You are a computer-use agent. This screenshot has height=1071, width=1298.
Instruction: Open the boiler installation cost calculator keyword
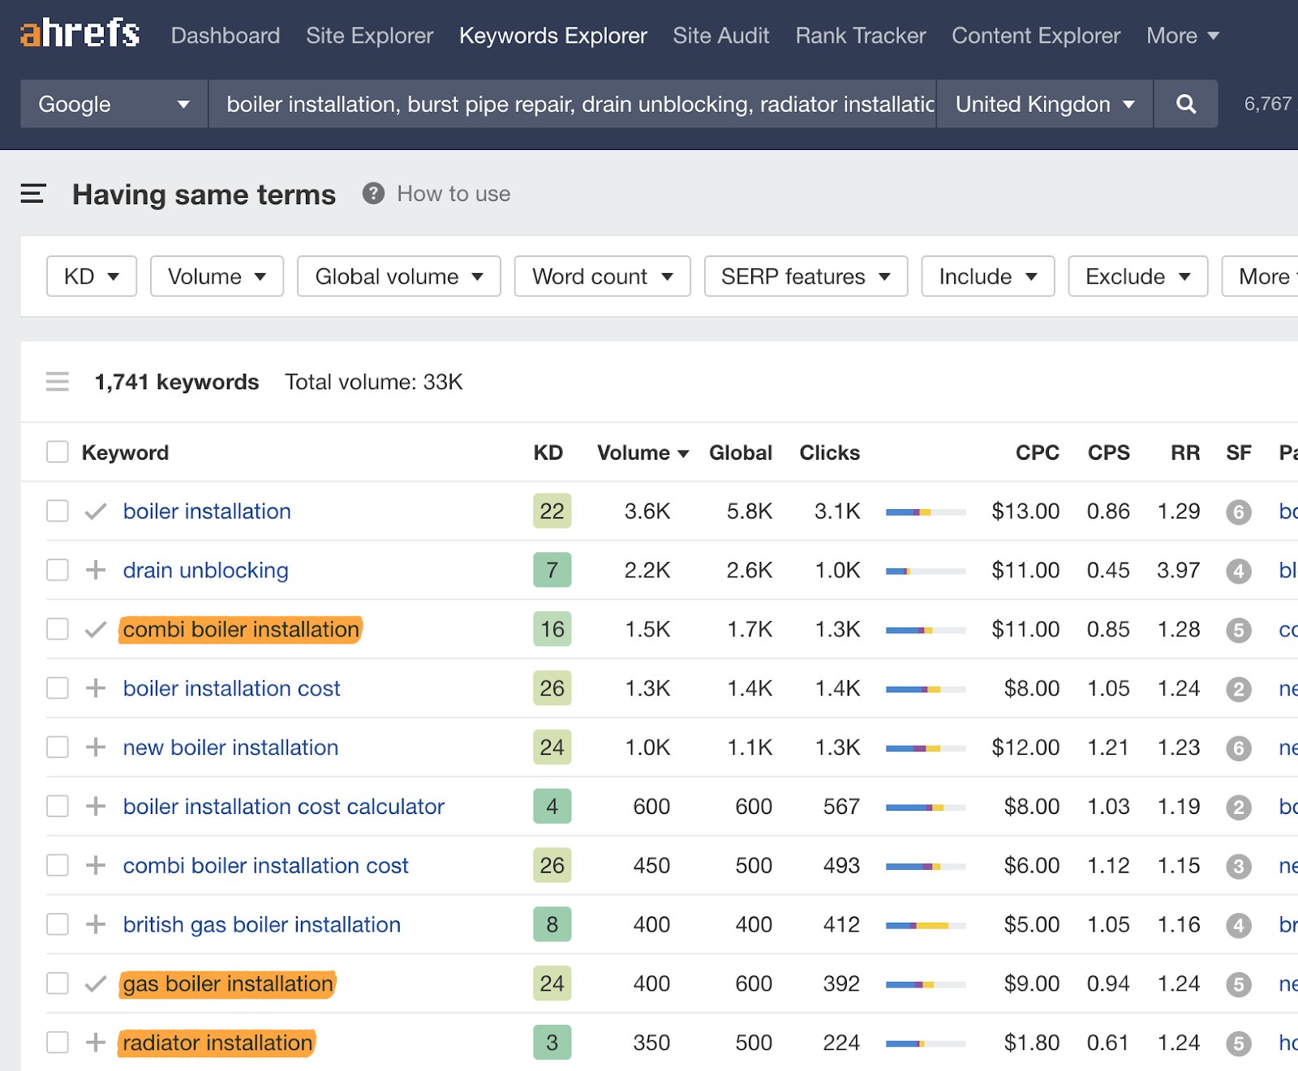(283, 807)
